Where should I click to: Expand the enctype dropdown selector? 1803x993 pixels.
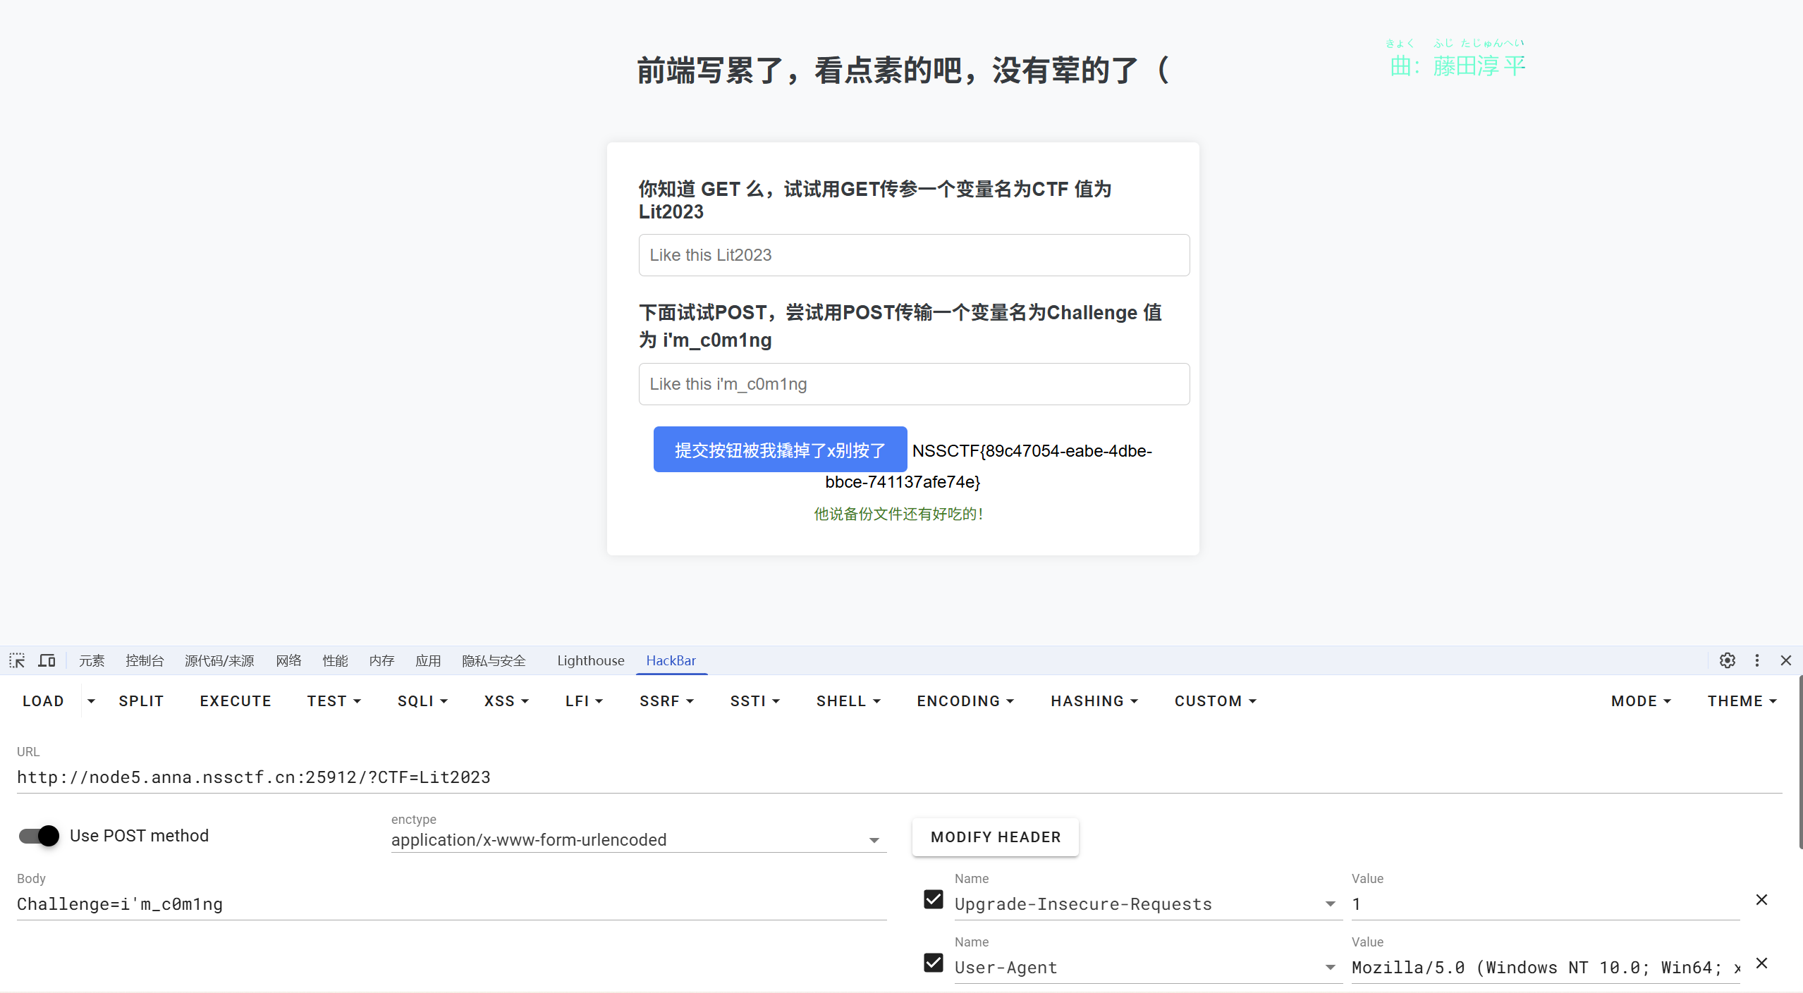tap(873, 840)
